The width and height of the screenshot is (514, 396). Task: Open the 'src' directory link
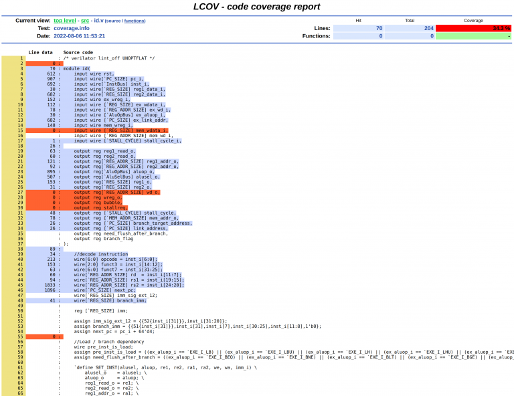pyautogui.click(x=85, y=21)
